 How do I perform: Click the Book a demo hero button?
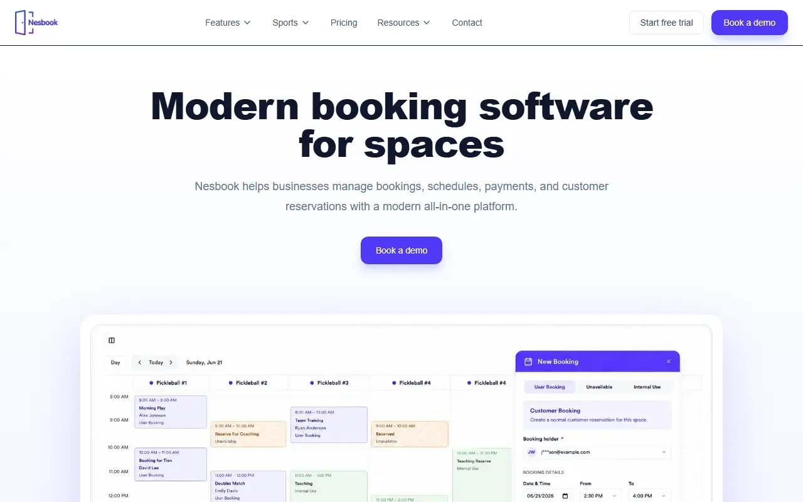[401, 250]
